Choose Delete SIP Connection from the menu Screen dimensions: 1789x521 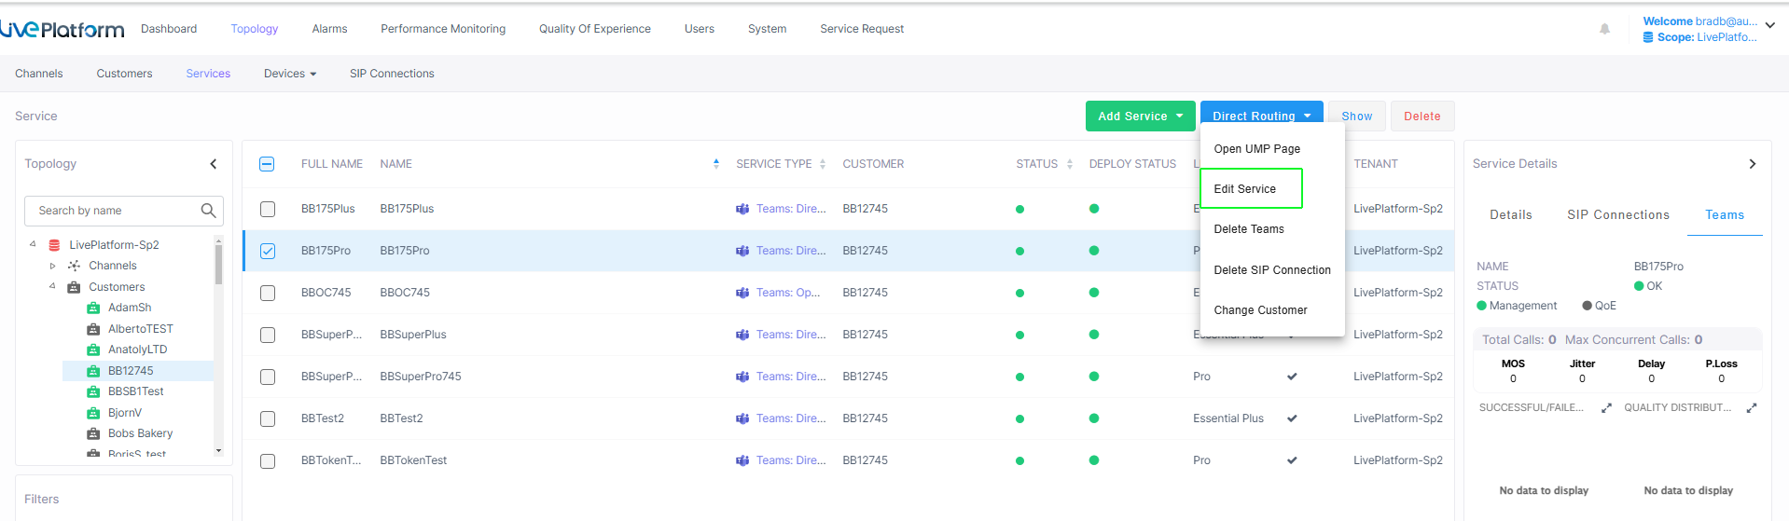pyautogui.click(x=1272, y=270)
